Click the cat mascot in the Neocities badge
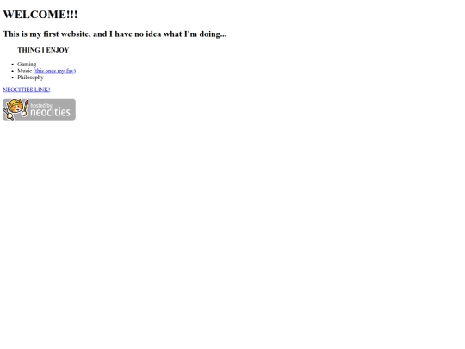 pyautogui.click(x=15, y=108)
